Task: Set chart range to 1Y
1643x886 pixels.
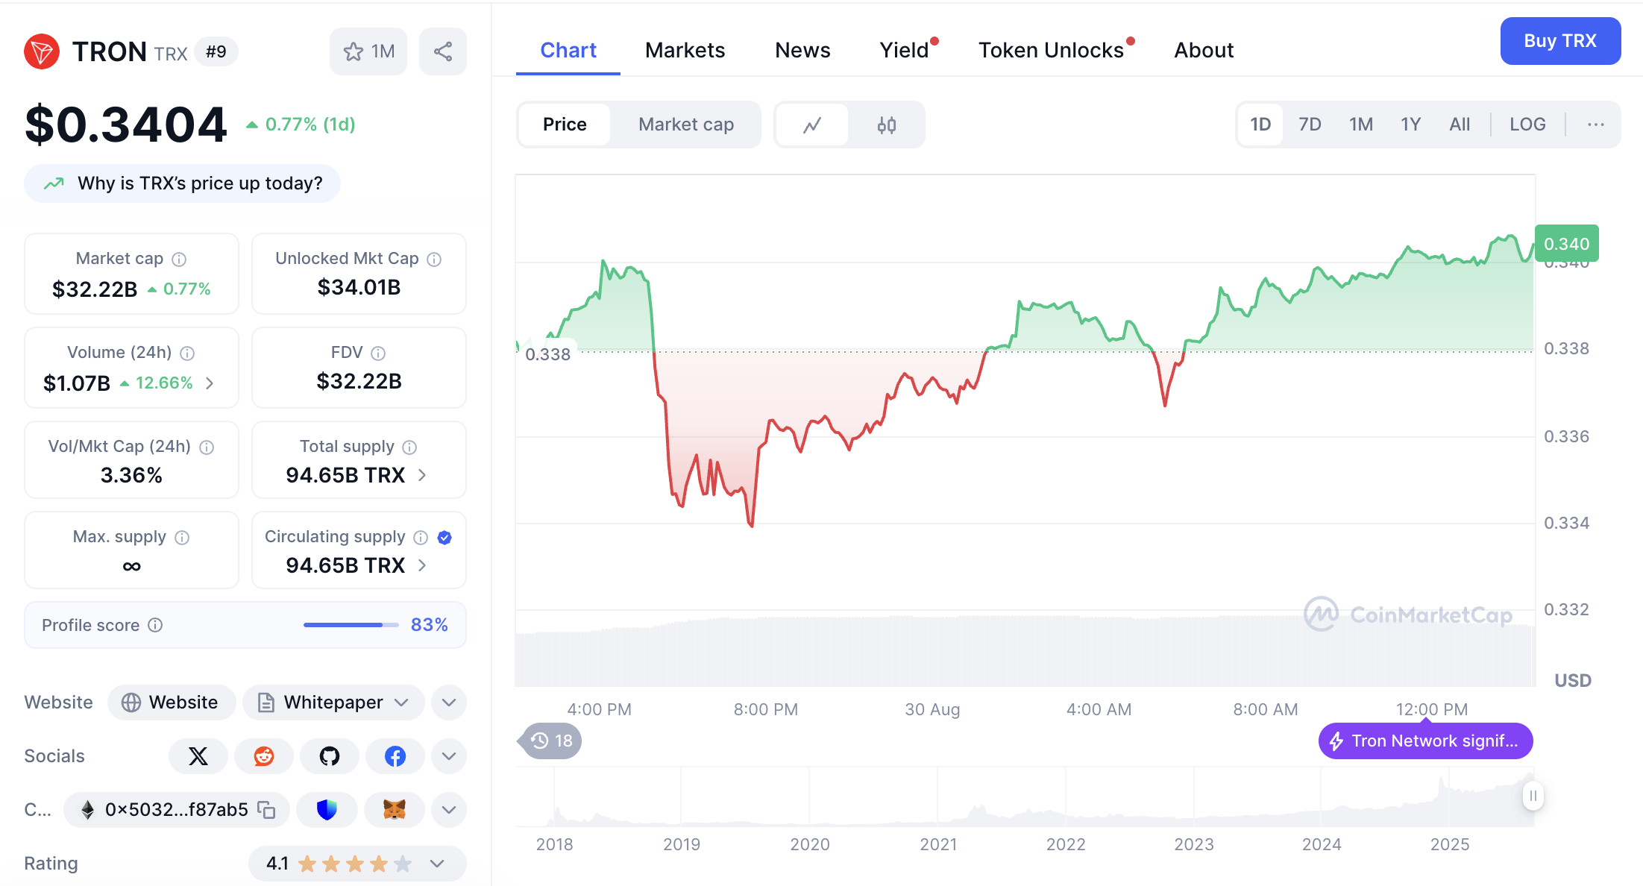Action: (x=1411, y=125)
